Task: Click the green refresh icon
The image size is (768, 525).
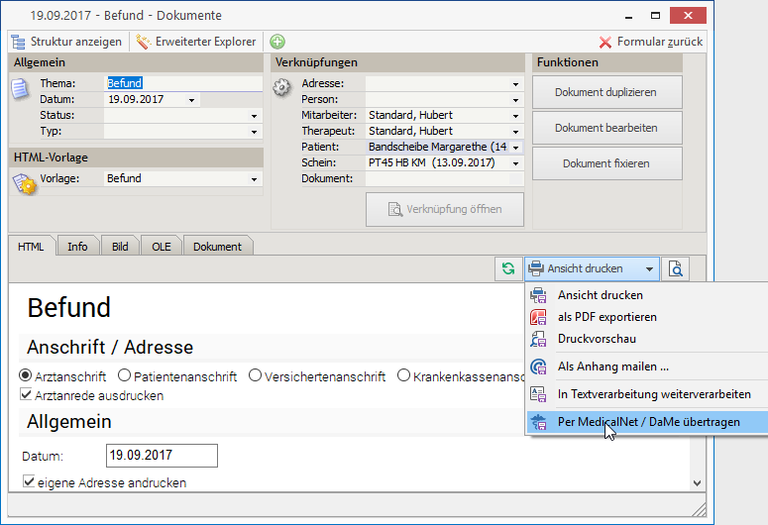Action: (508, 268)
